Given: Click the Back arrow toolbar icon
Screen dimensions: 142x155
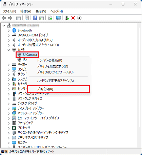Looking at the screenshot, I should coord(4,18).
